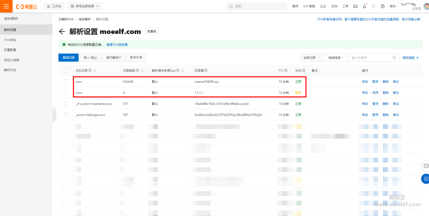Select 解析设置 in sidebar

(26, 30)
